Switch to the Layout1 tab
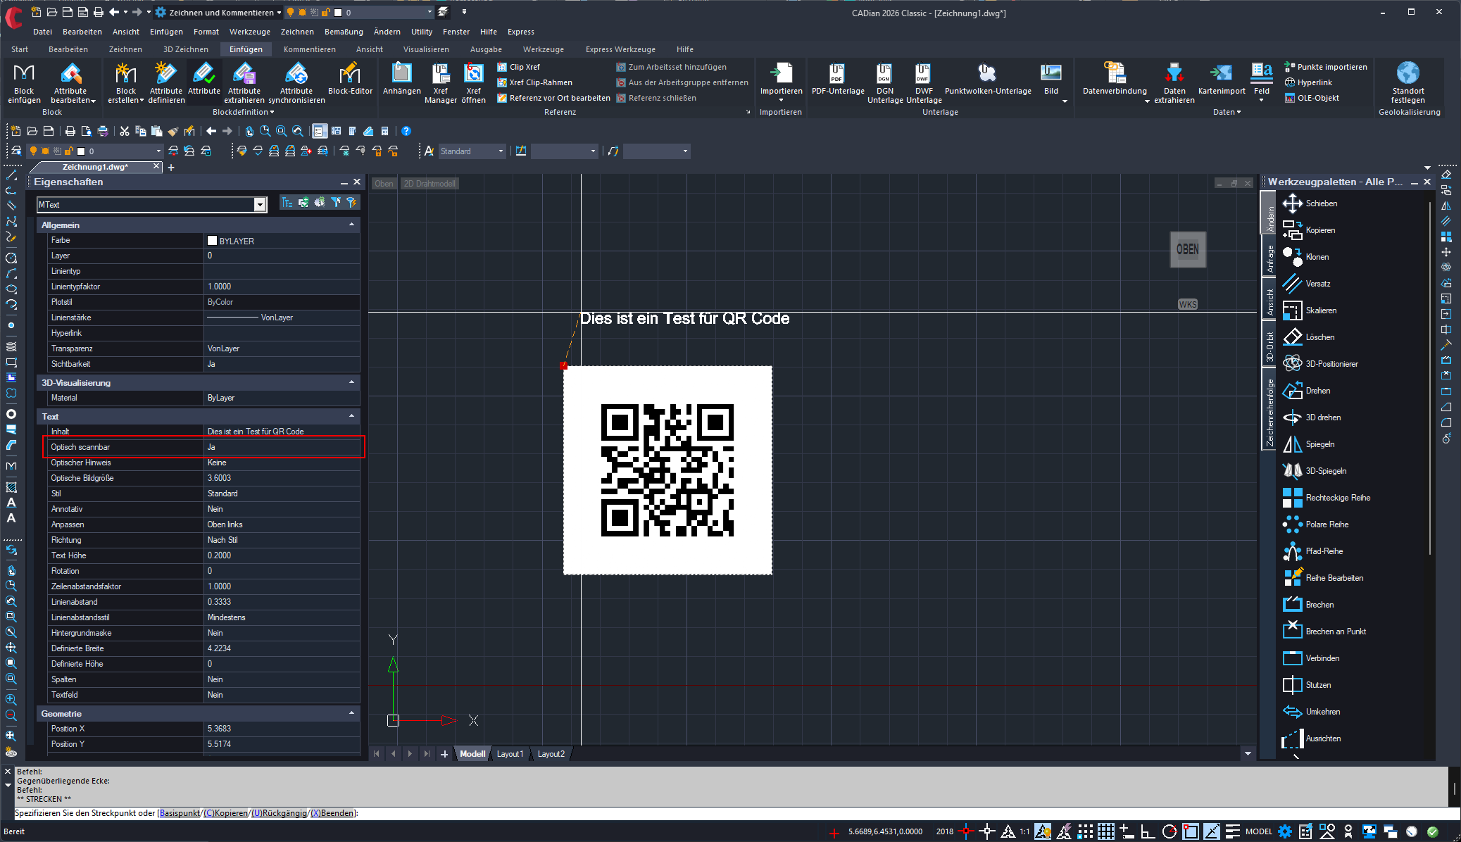This screenshot has width=1461, height=842. pos(510,754)
